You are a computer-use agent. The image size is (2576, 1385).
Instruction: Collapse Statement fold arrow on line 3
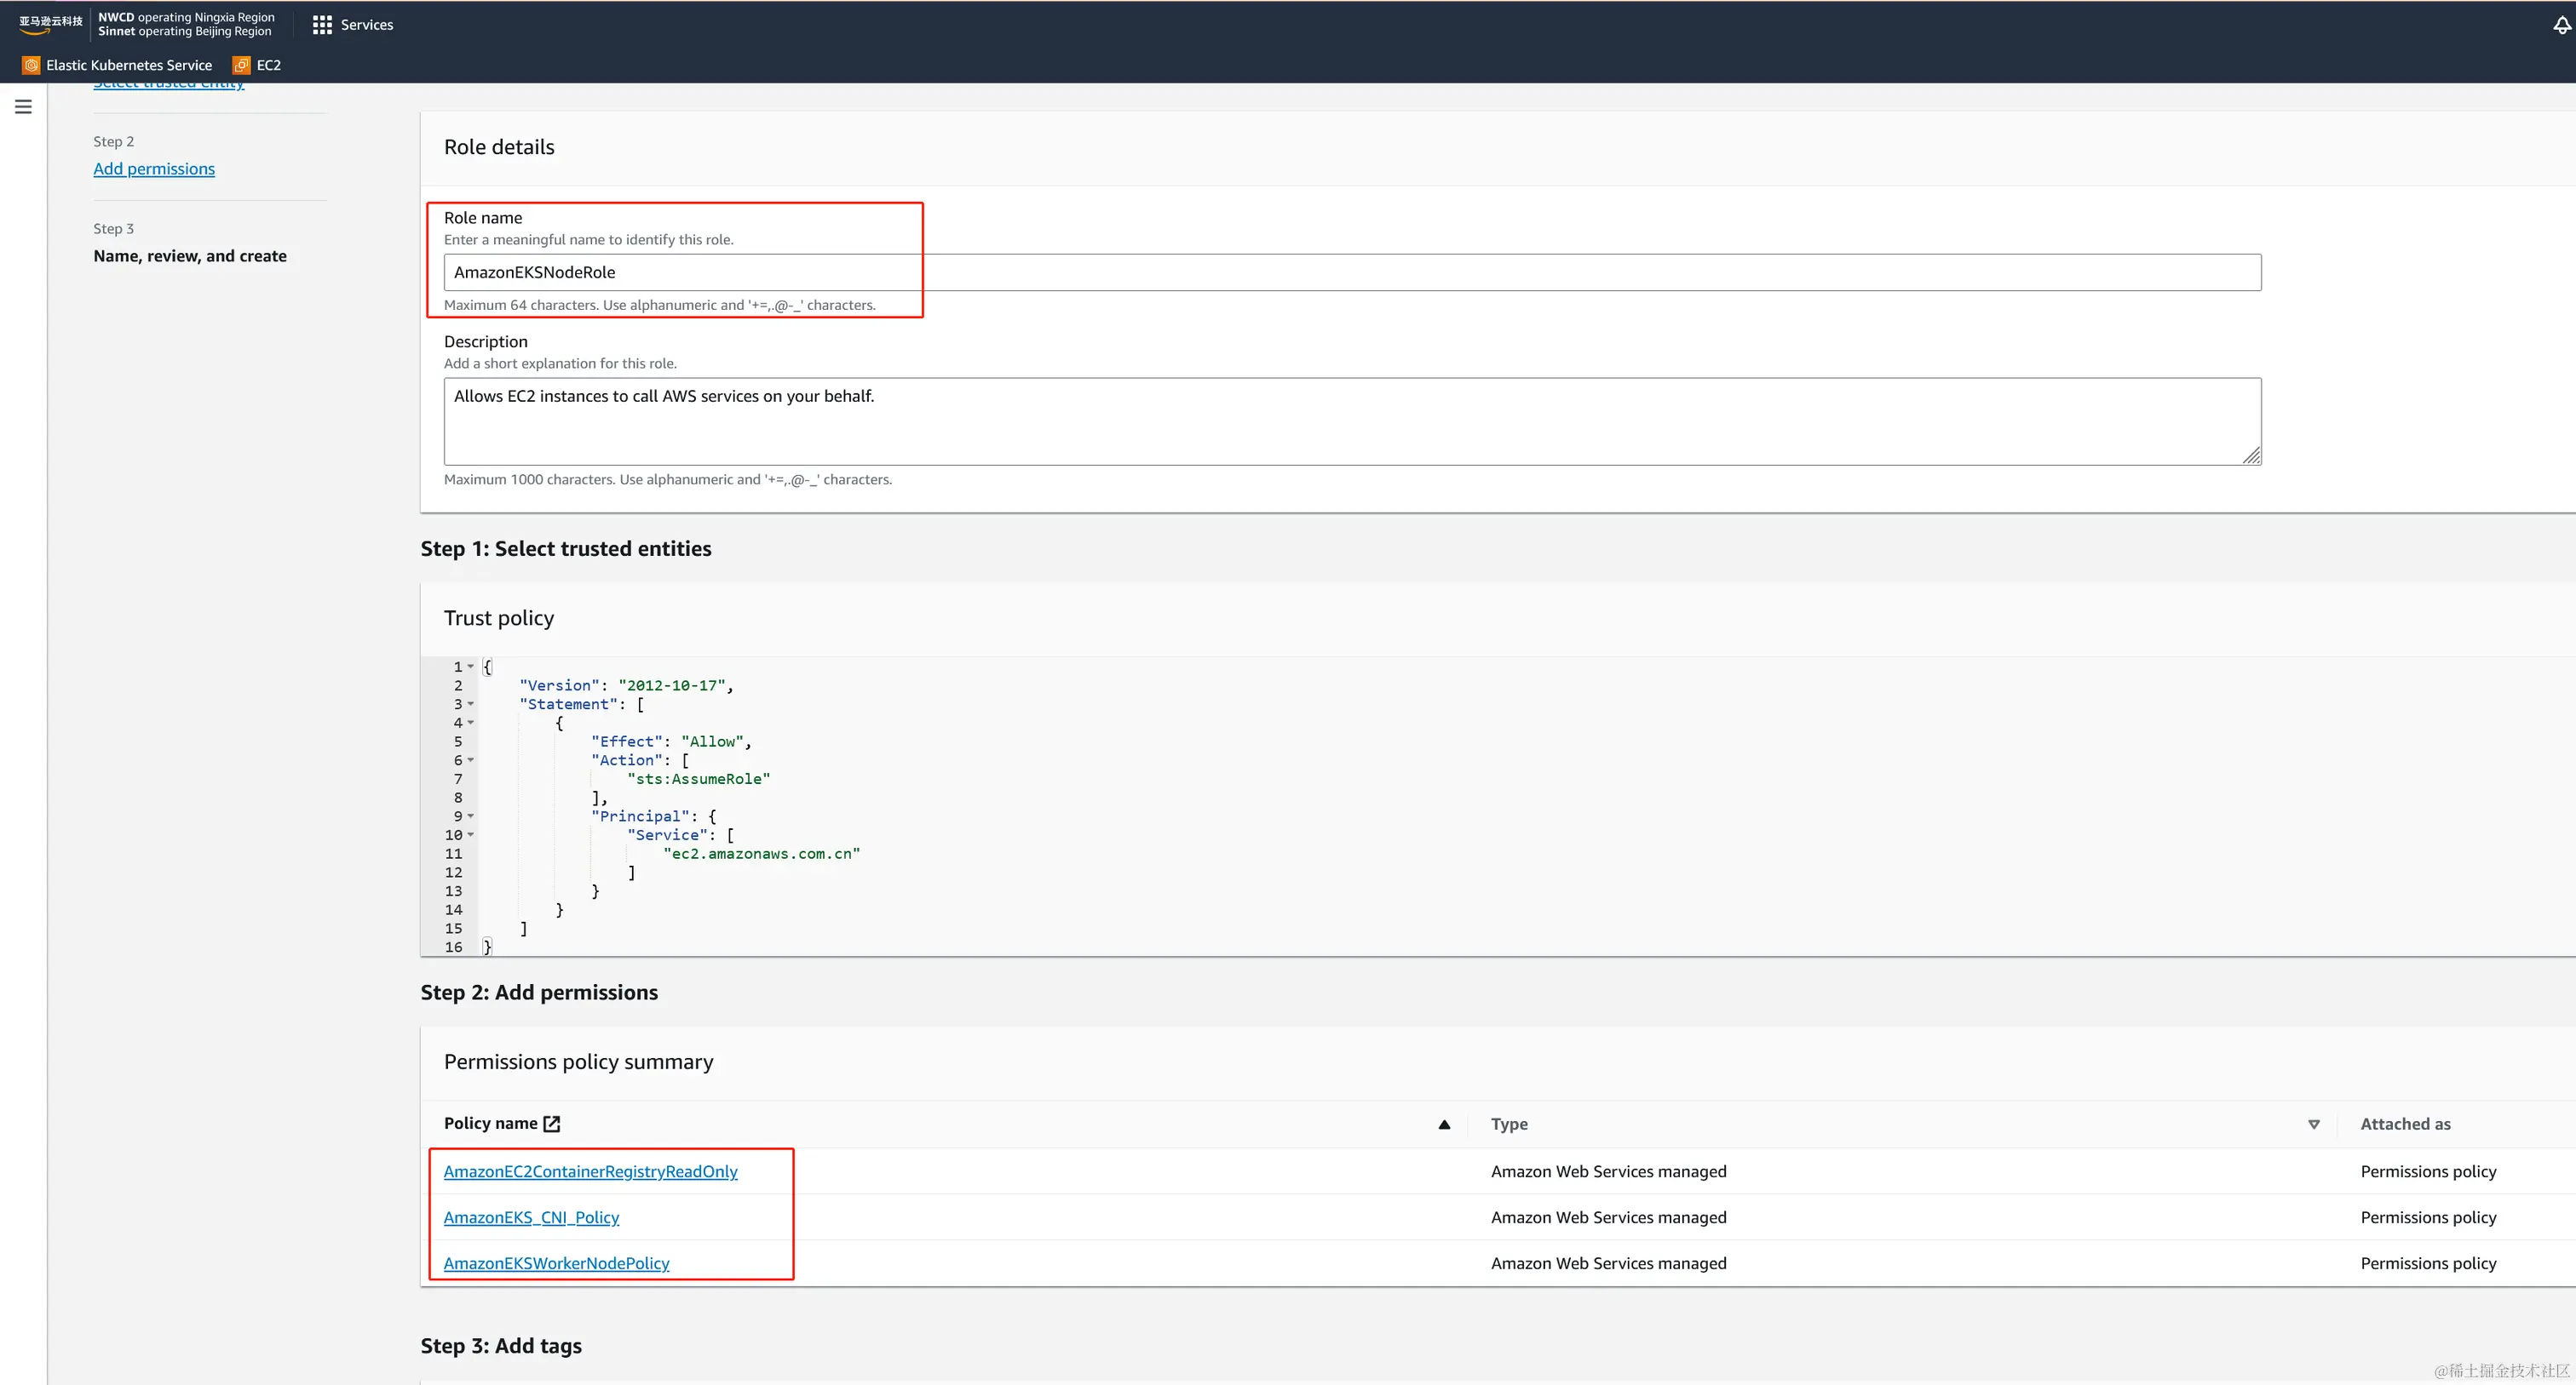coord(471,705)
